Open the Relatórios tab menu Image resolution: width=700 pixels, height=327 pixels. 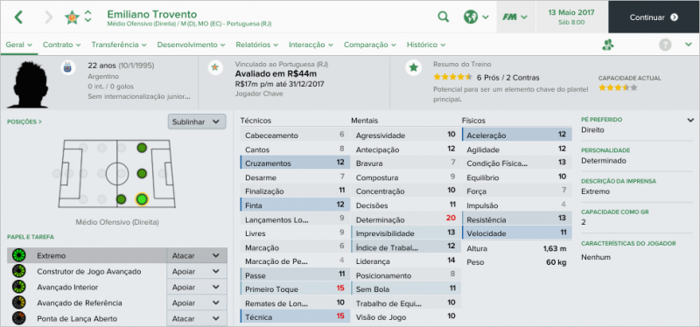pos(256,45)
